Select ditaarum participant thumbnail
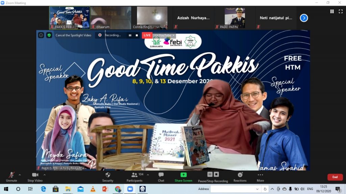346x194 pixels. click(111, 18)
